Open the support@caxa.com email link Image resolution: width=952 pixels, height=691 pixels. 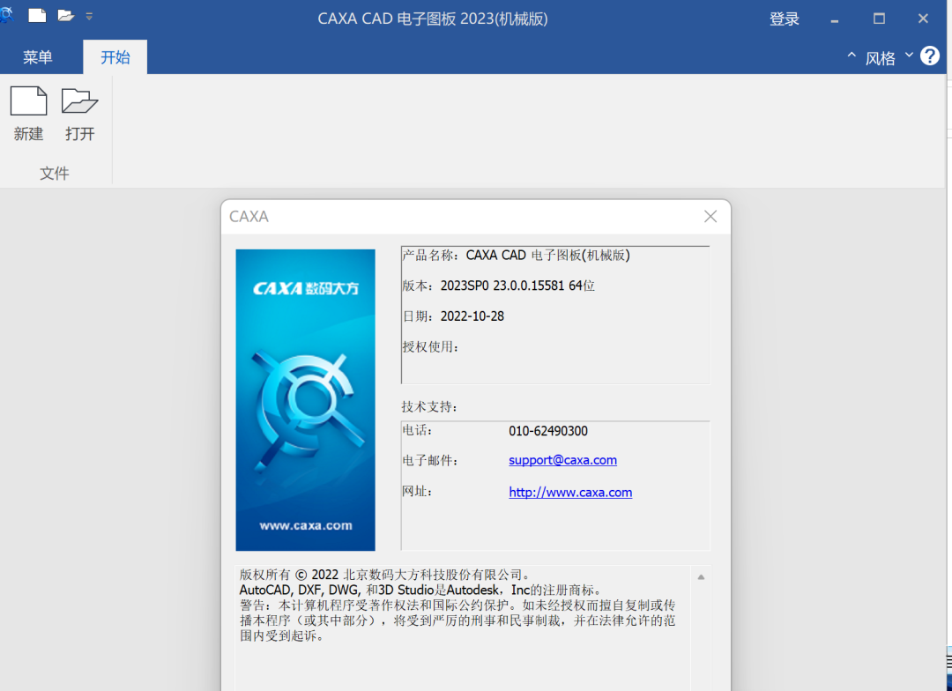click(562, 459)
